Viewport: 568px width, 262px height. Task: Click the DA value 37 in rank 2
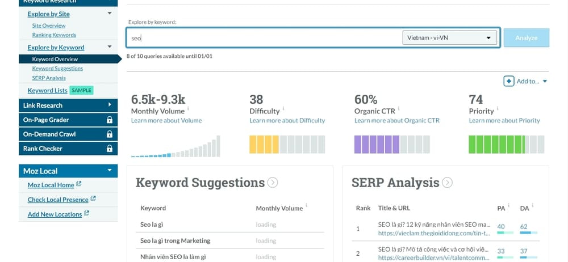[x=524, y=251]
